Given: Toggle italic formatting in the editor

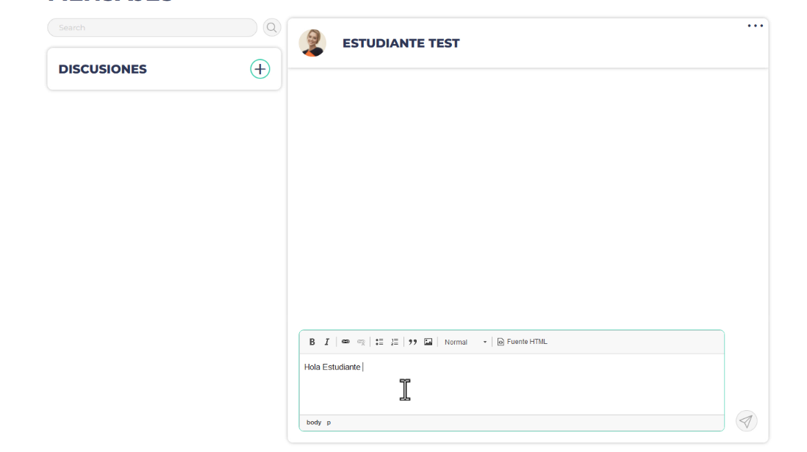Looking at the screenshot, I should 327,342.
